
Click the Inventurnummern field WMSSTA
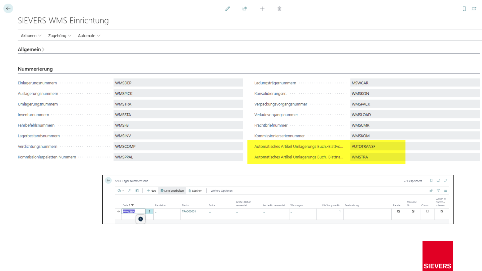[x=178, y=114]
